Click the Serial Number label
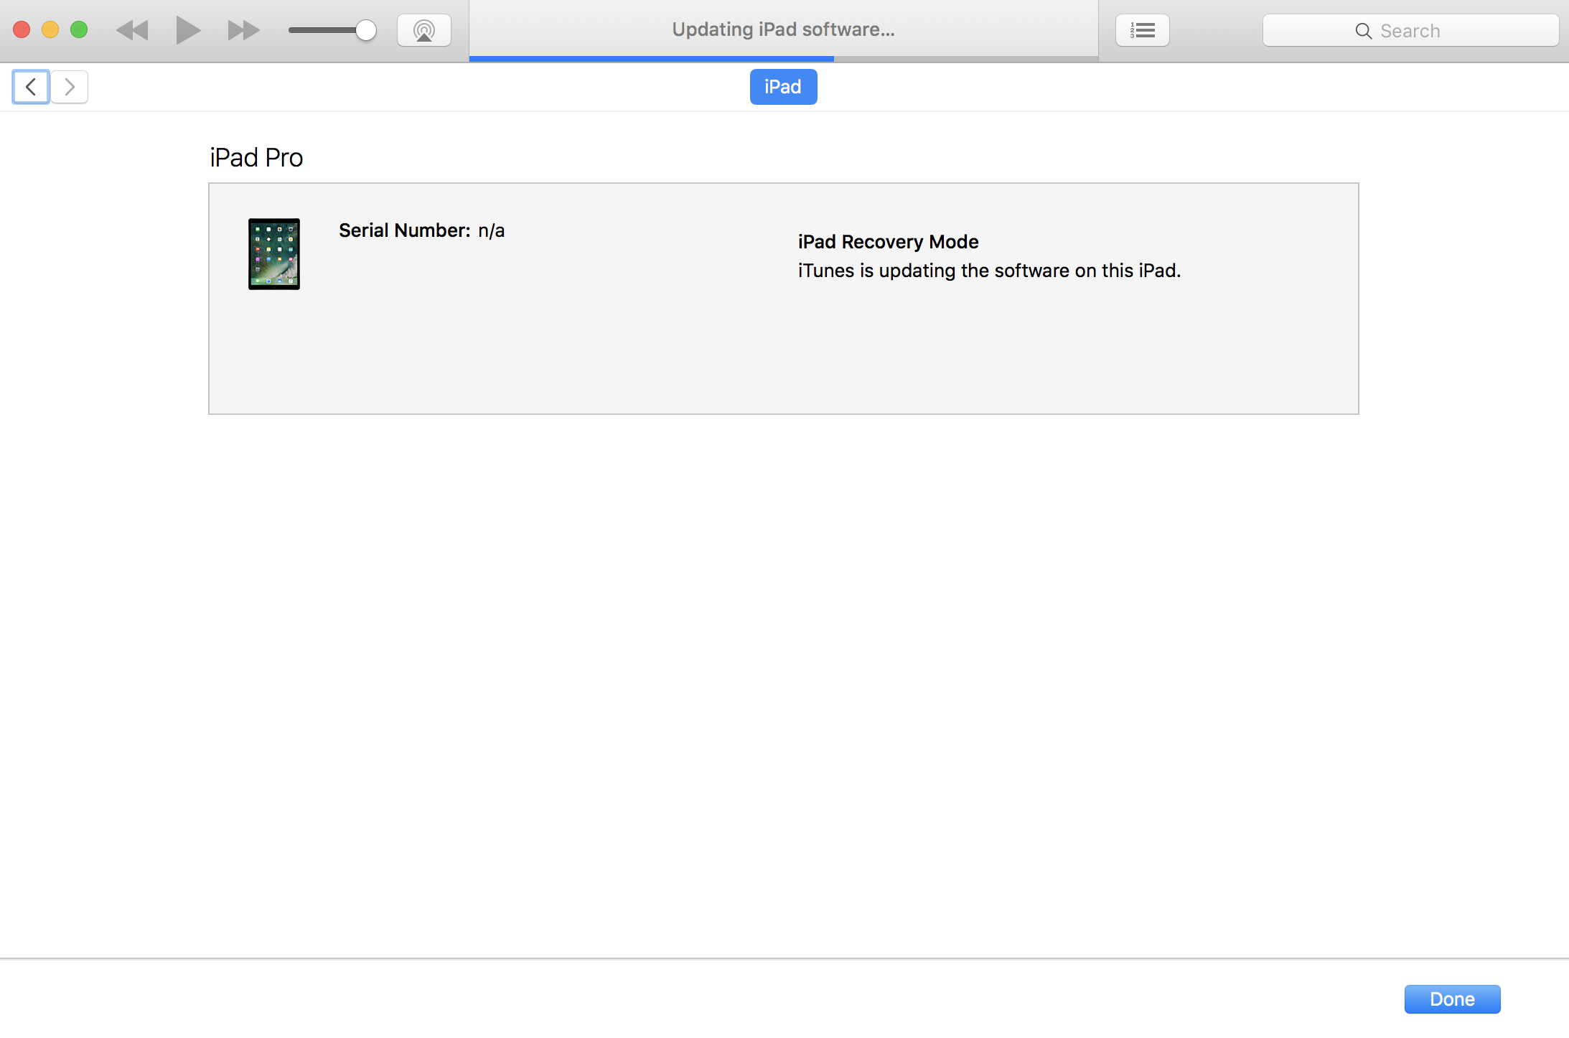Screen dimensions: 1569x1038 pyautogui.click(x=404, y=230)
